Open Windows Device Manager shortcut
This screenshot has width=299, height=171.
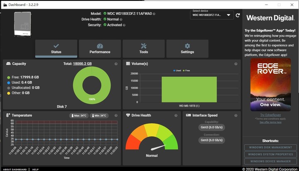(270, 161)
